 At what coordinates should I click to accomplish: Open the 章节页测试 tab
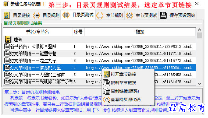[x=142, y=15]
